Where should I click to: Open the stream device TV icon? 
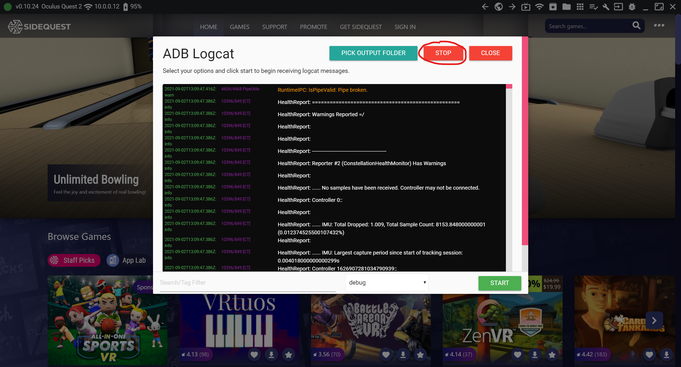[526, 7]
